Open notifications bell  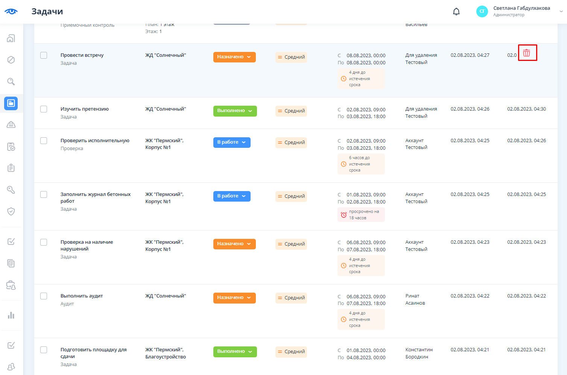(456, 12)
